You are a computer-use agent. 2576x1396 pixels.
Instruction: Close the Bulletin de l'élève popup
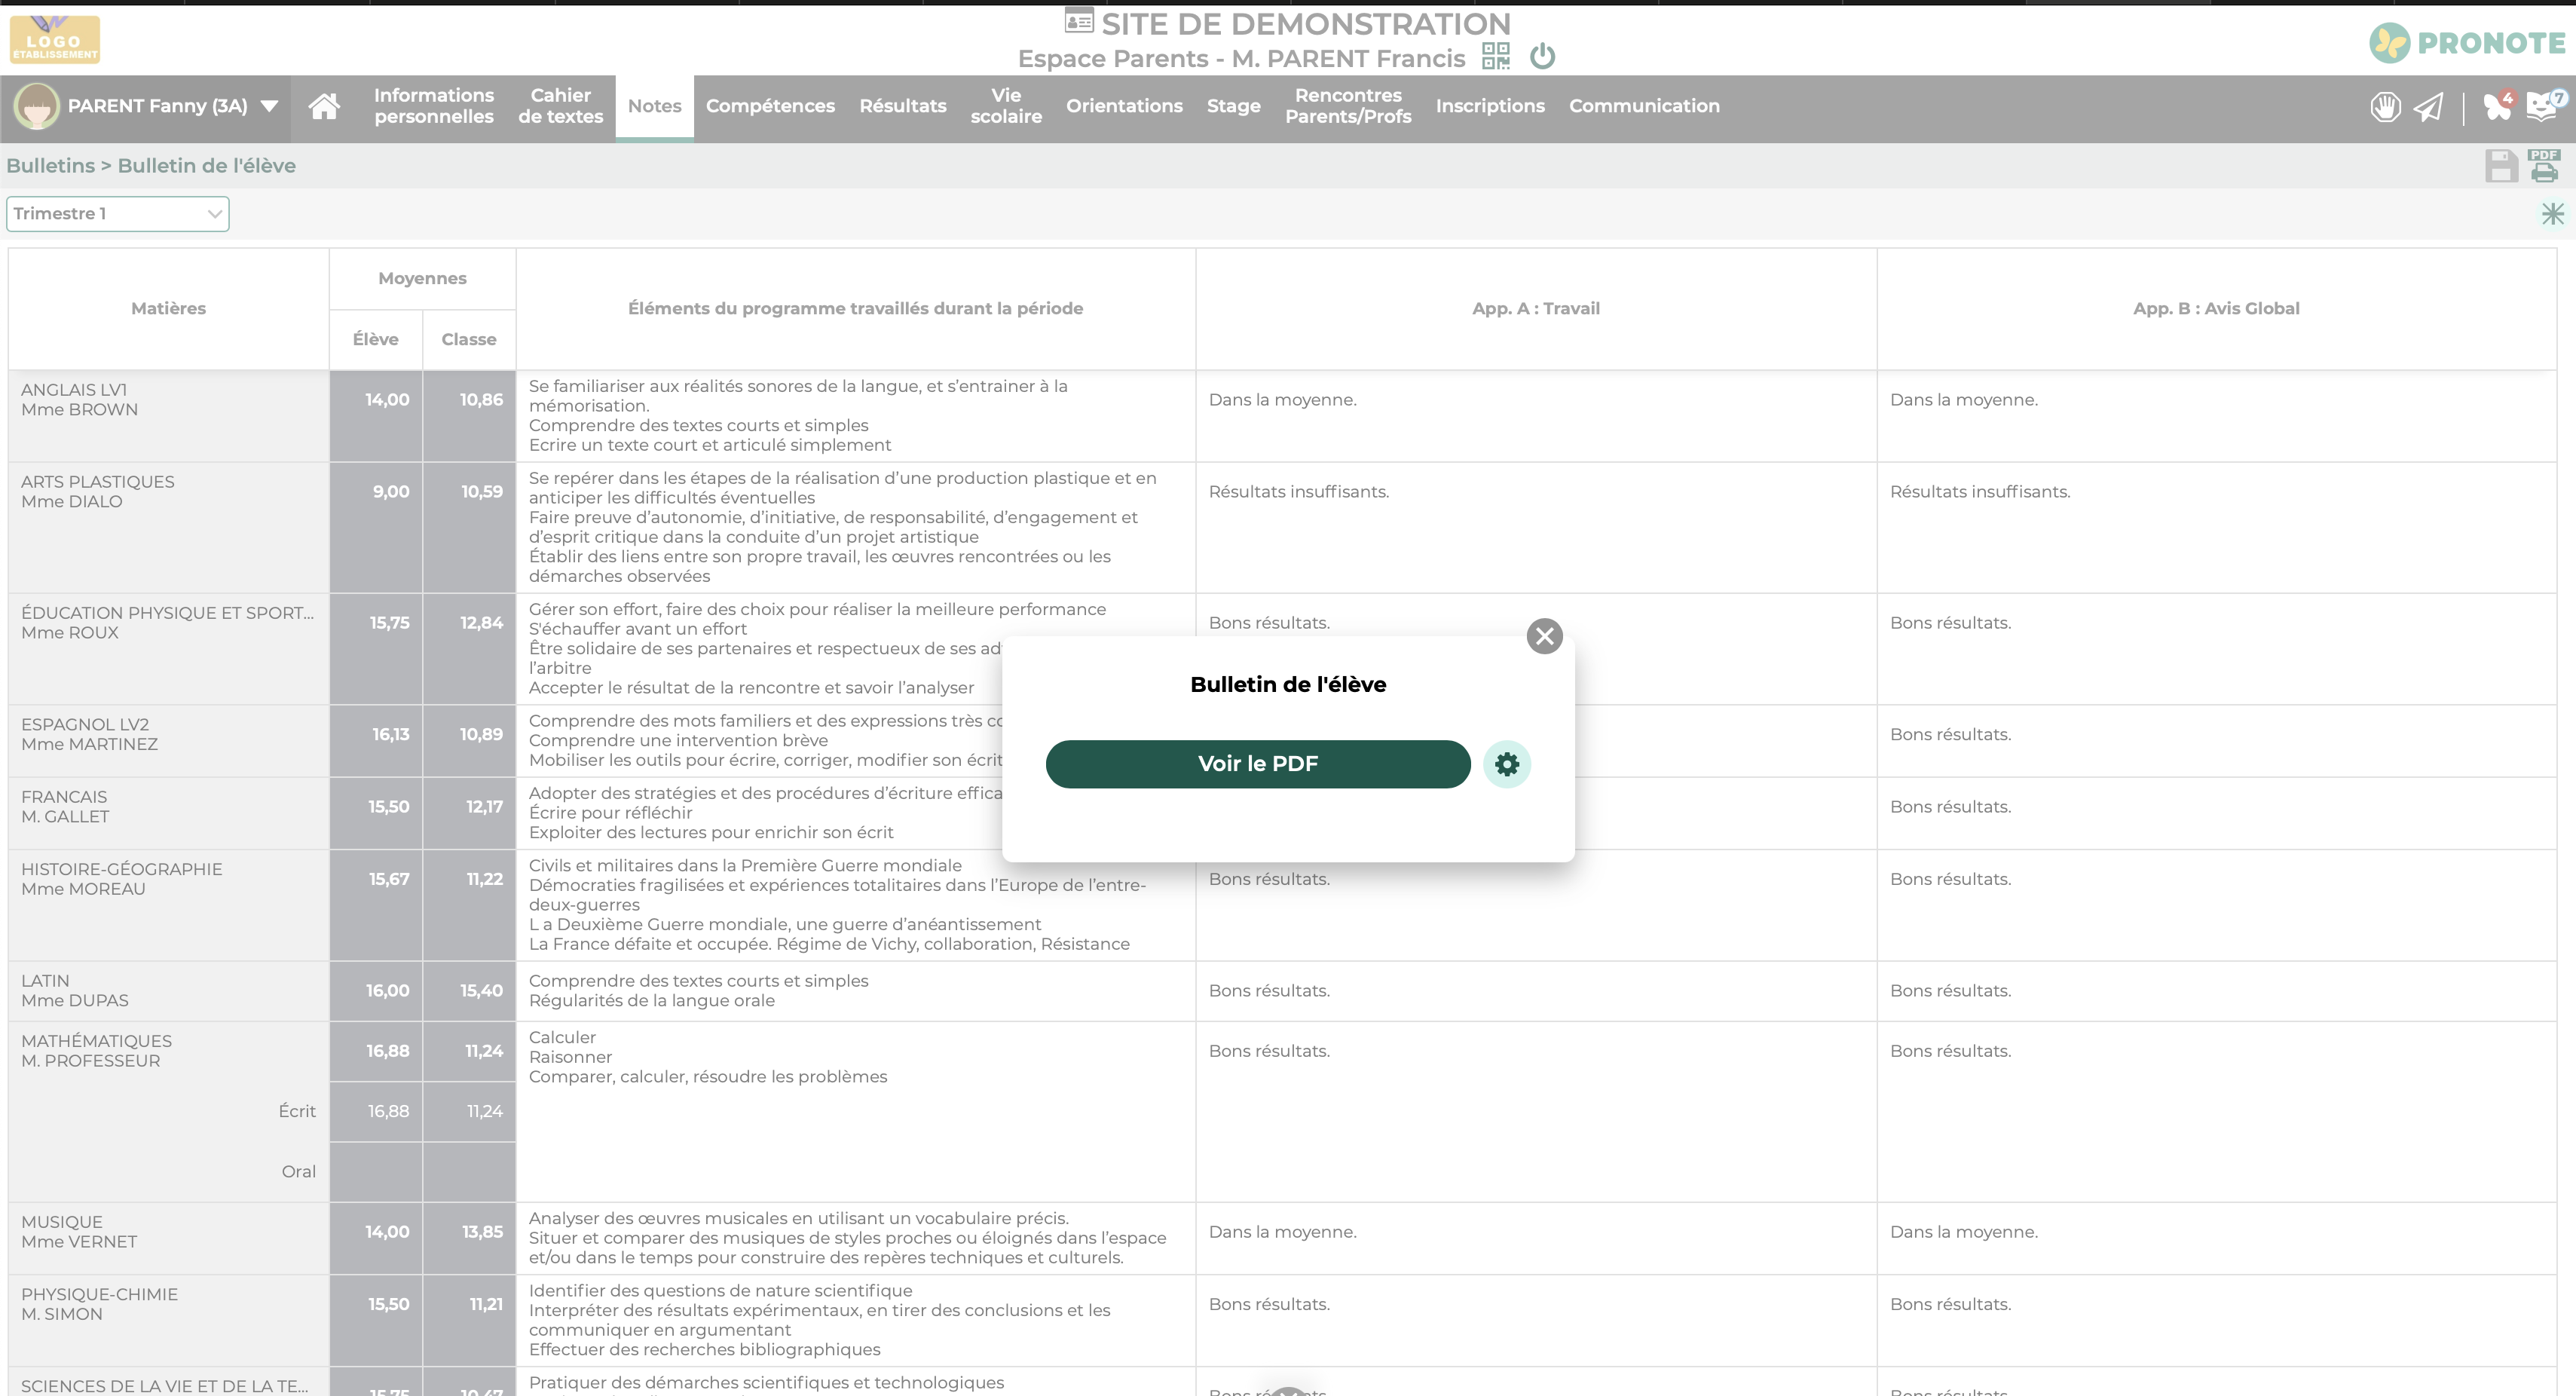[x=1545, y=636]
